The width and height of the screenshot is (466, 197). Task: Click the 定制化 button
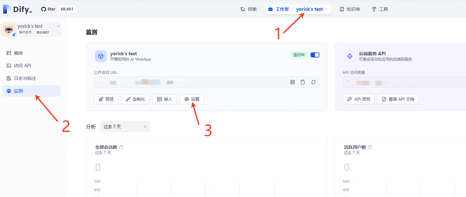tap(135, 99)
